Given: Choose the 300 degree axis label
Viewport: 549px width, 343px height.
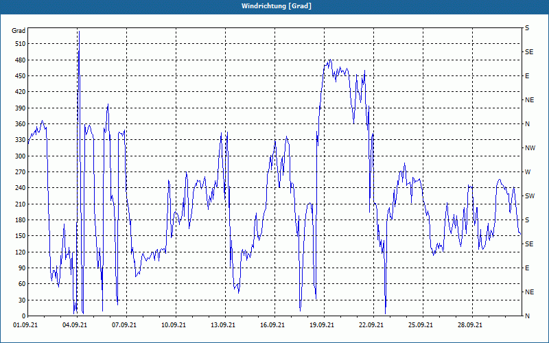Looking at the screenshot, I should (21, 156).
